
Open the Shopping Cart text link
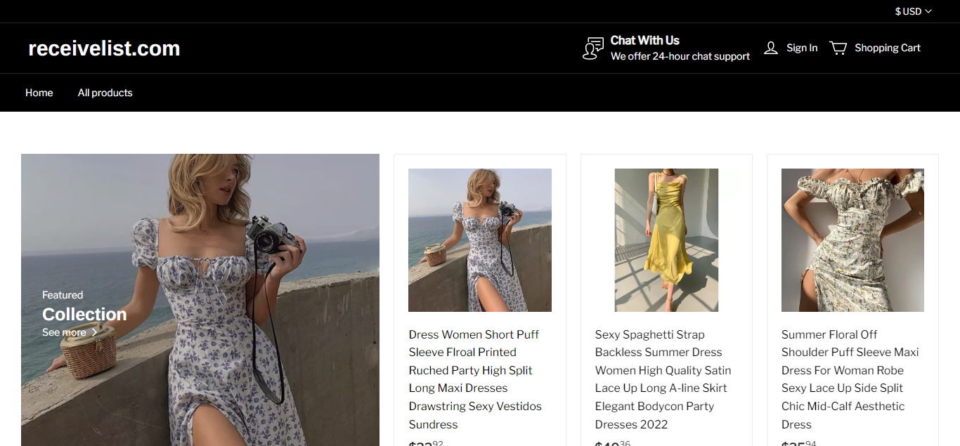pos(887,48)
